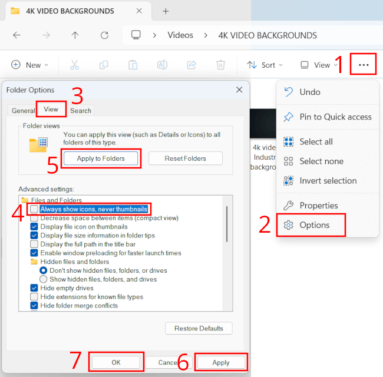Choose Pin to Quick access
The width and height of the screenshot is (383, 377).
327,117
